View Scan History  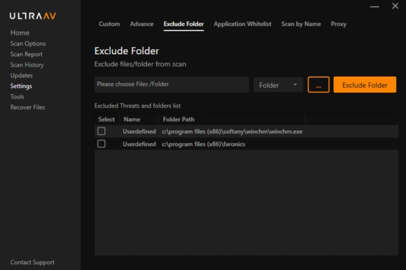[x=27, y=65]
